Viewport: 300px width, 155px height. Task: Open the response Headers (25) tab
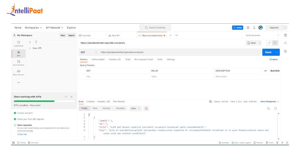click(x=104, y=101)
